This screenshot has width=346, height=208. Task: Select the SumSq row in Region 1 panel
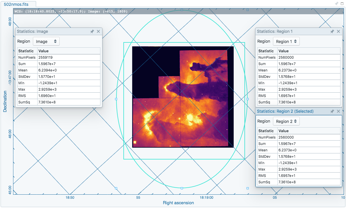click(x=299, y=102)
